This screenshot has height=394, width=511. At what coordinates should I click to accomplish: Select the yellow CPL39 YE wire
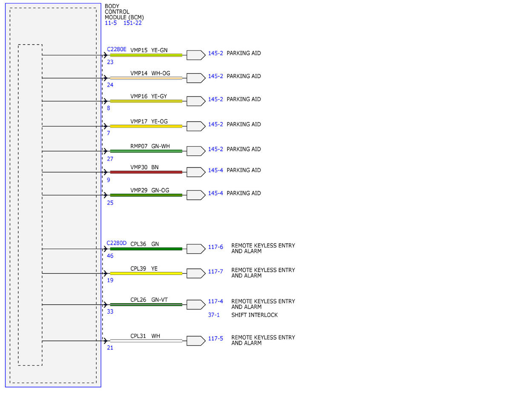146,273
